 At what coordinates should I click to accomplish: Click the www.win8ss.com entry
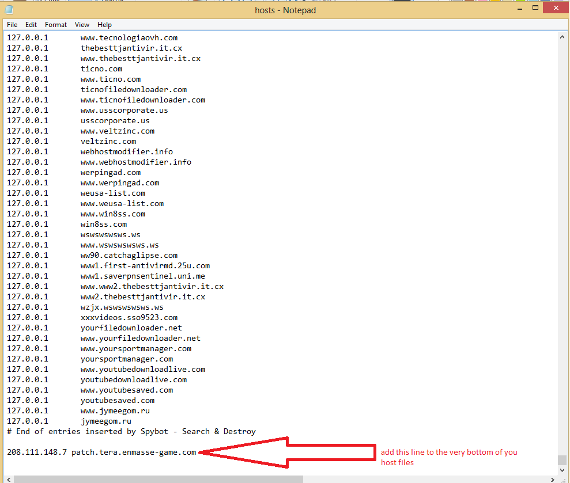[113, 214]
